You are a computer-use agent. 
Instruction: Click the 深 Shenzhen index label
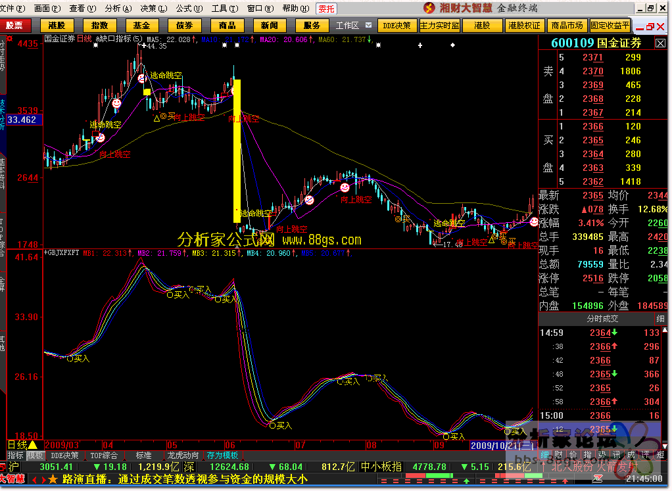(x=189, y=467)
